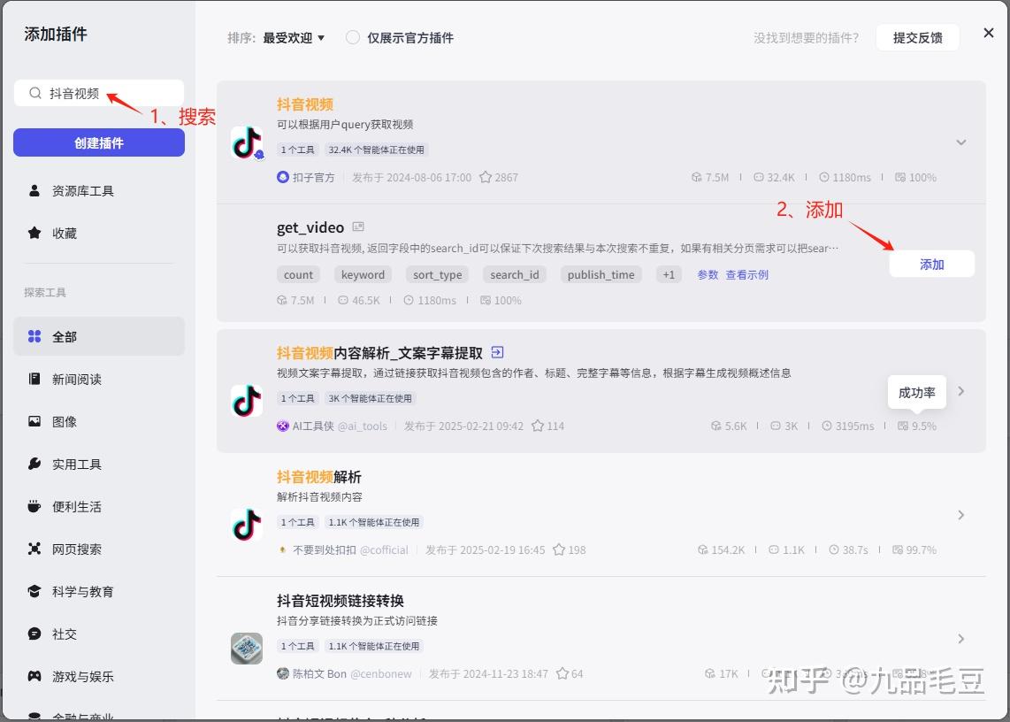Expand the 抖音视频内容解析_文案字幕提取 plugin

pos(961,391)
